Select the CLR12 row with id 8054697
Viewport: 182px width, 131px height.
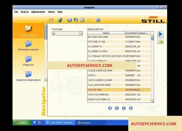[x=119, y=76]
